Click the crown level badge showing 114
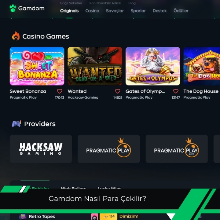The height and width of the screenshot is (220, 220). point(108,216)
